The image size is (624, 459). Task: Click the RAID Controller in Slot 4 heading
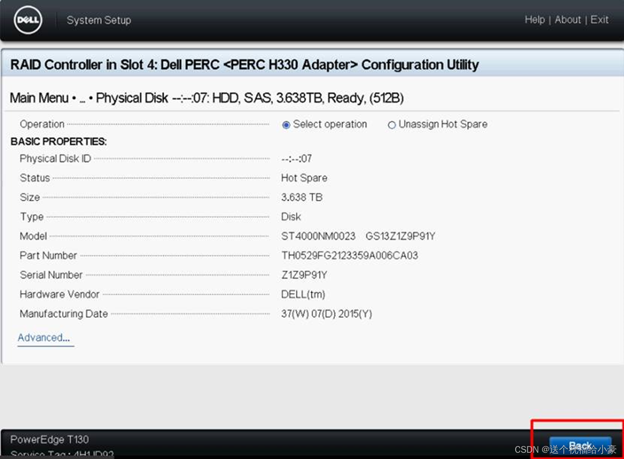click(x=244, y=65)
